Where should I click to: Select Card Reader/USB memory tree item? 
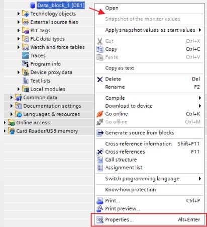(47, 131)
